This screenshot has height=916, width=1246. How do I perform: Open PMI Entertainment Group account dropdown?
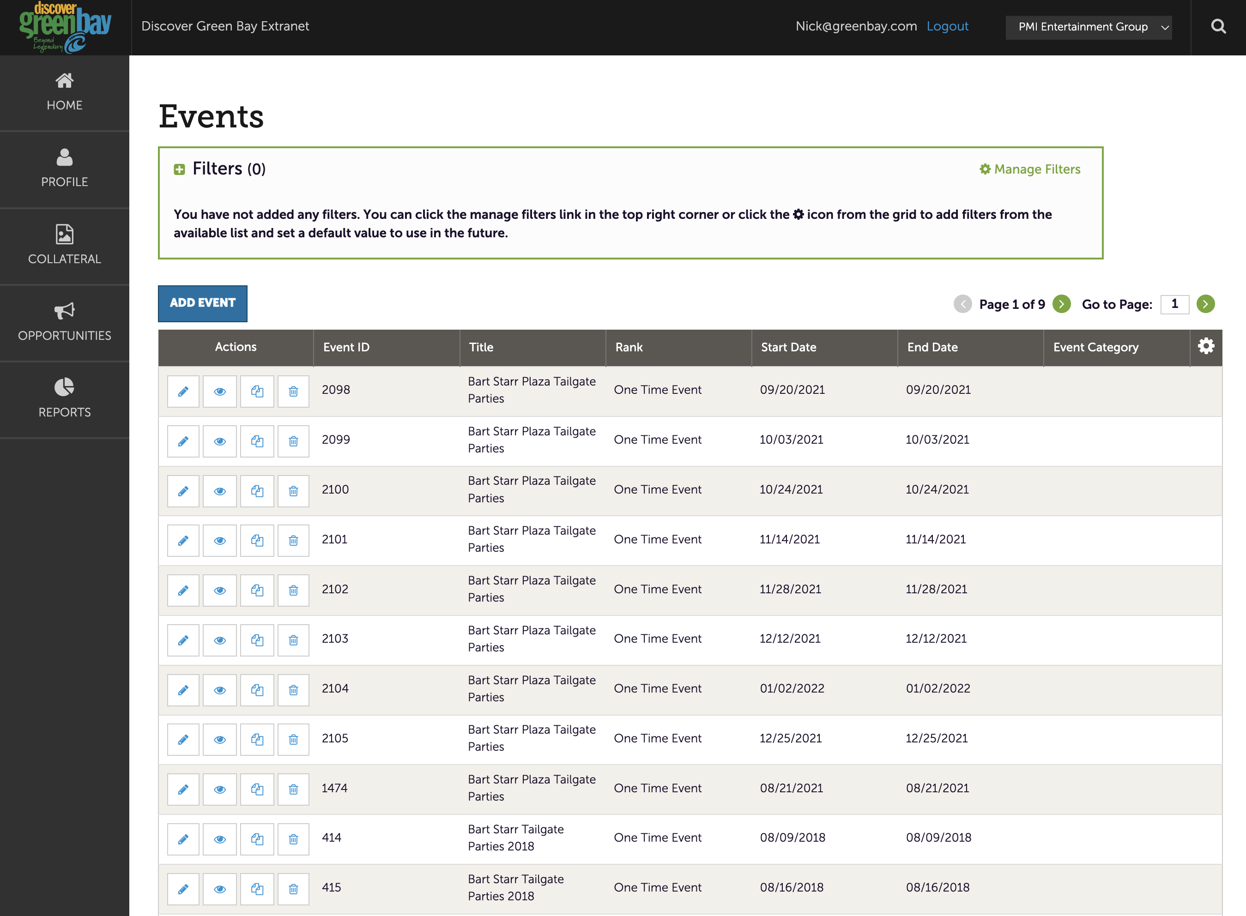point(1089,27)
